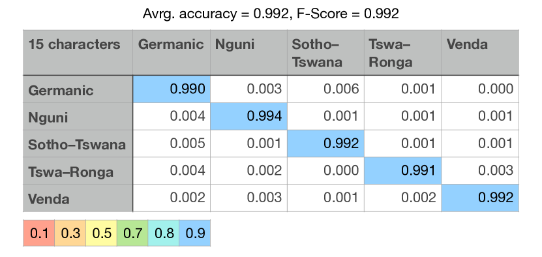The height and width of the screenshot is (257, 542).
Task: Select the Nguni diagonal cell 0.994
Action: click(x=249, y=116)
